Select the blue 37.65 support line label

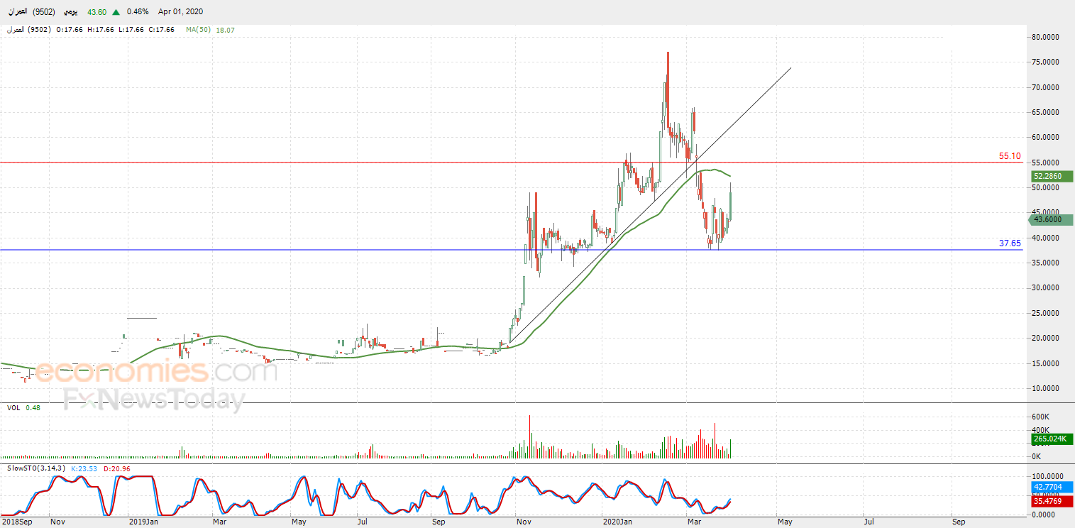pyautogui.click(x=1009, y=243)
